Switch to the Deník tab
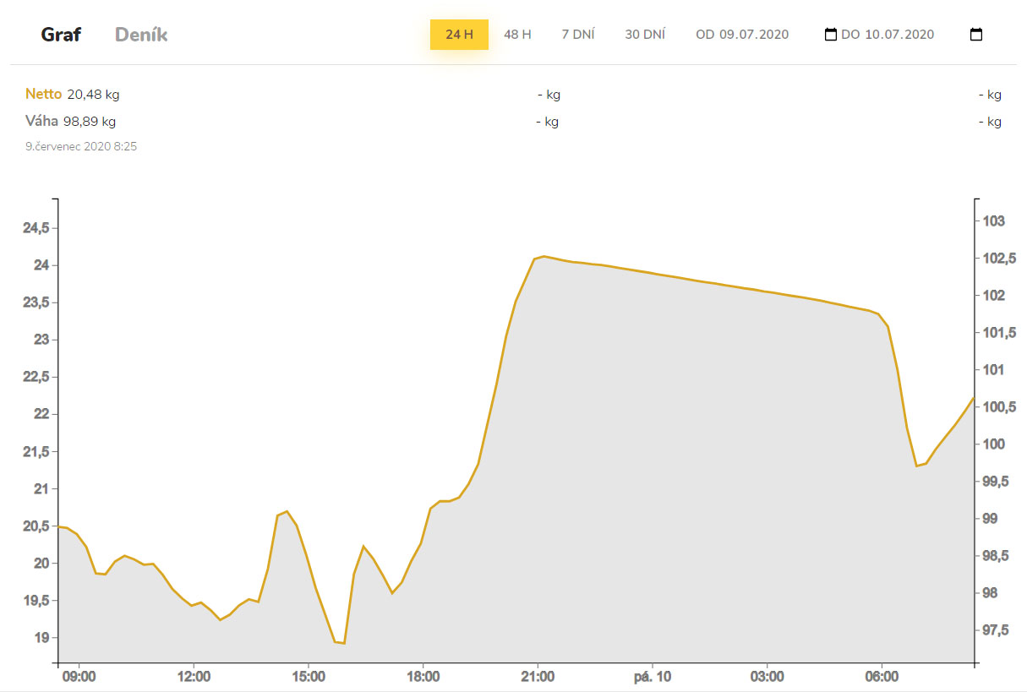Viewport: 1027px width, 692px height. tap(141, 35)
